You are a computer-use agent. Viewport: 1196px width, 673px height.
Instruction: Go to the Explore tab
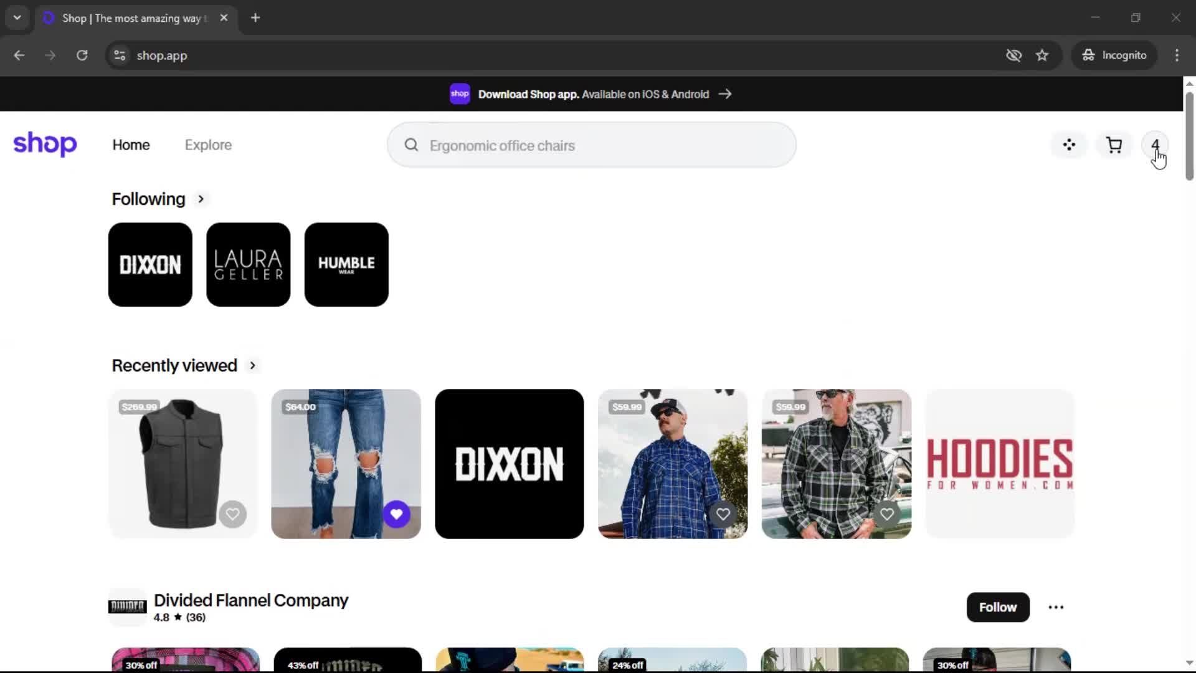208,145
